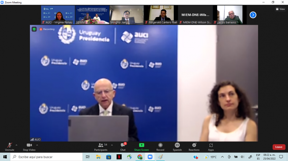Open video options arrow next to Stop Video

[37, 145]
